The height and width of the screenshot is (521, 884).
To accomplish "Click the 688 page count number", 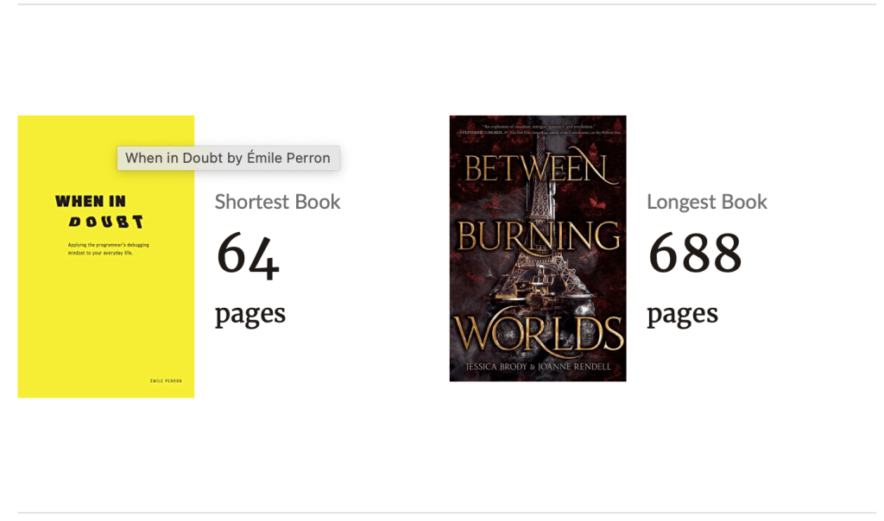I will click(695, 254).
